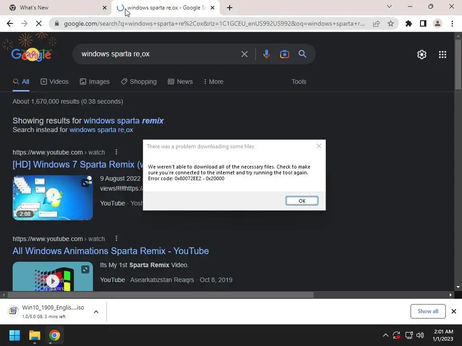Open File Explorer from the taskbar
Viewport: 462px width, 346px height.
34,335
